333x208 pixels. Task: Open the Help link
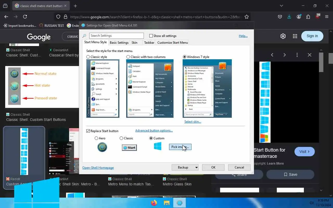tap(243, 36)
